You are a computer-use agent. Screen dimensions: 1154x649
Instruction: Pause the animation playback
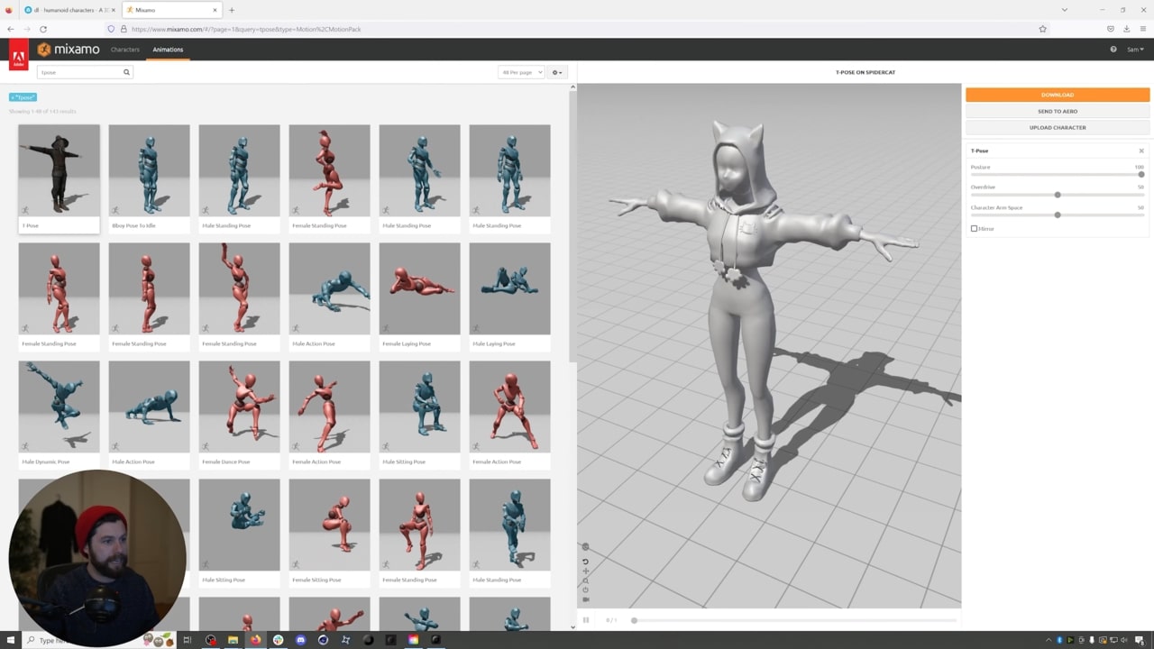585,620
